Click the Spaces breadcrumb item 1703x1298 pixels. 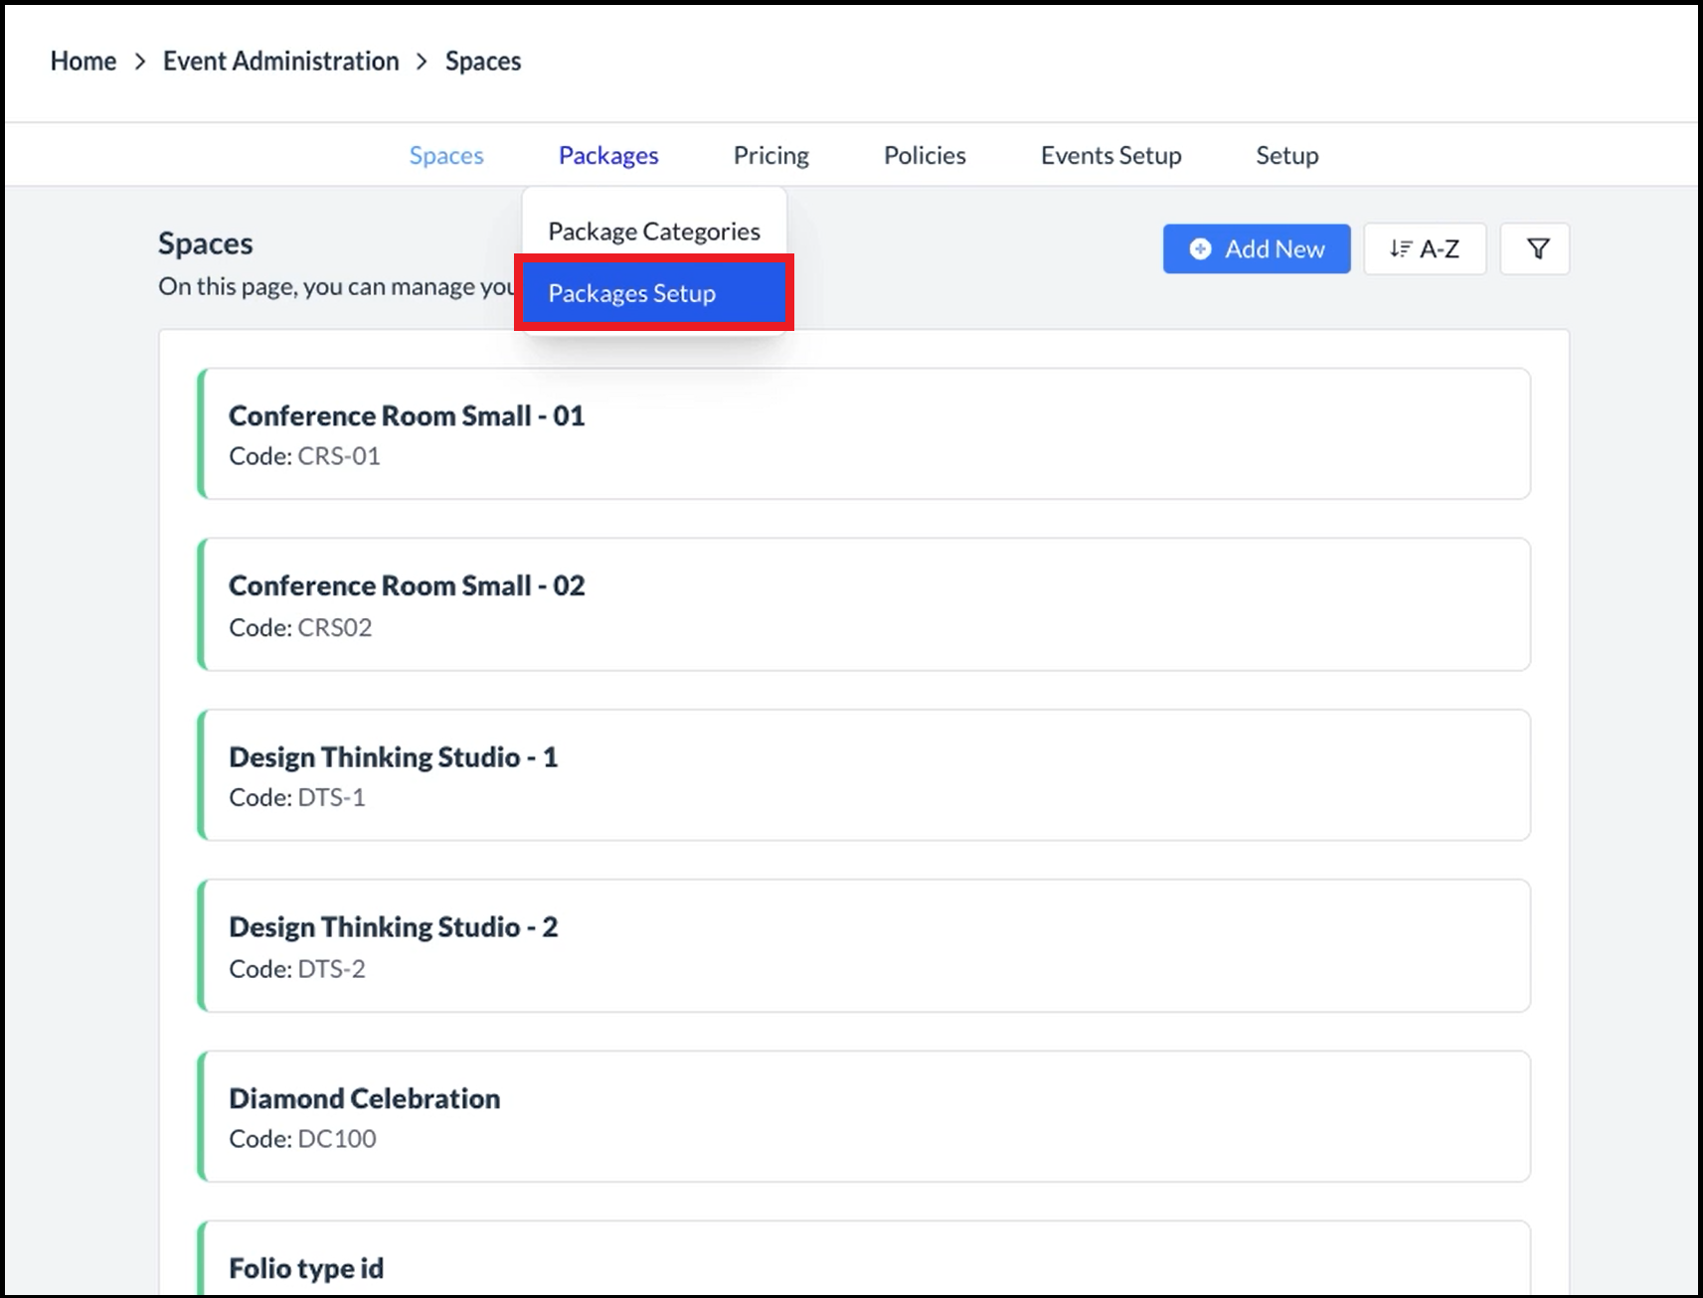483,61
